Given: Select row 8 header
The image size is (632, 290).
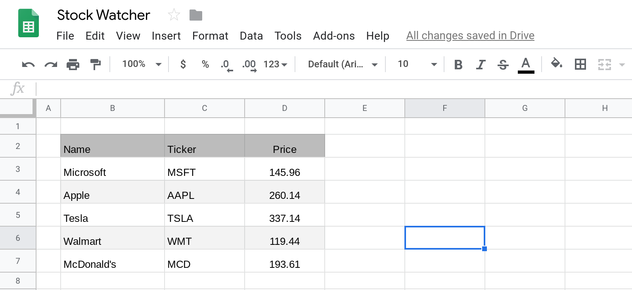Looking at the screenshot, I should [x=18, y=281].
